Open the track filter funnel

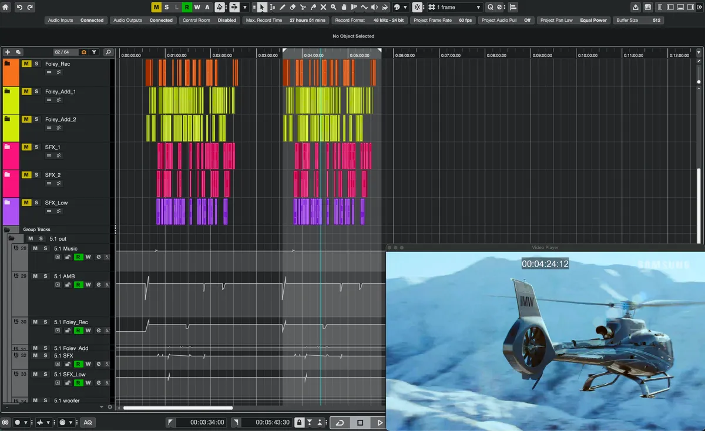(x=94, y=52)
